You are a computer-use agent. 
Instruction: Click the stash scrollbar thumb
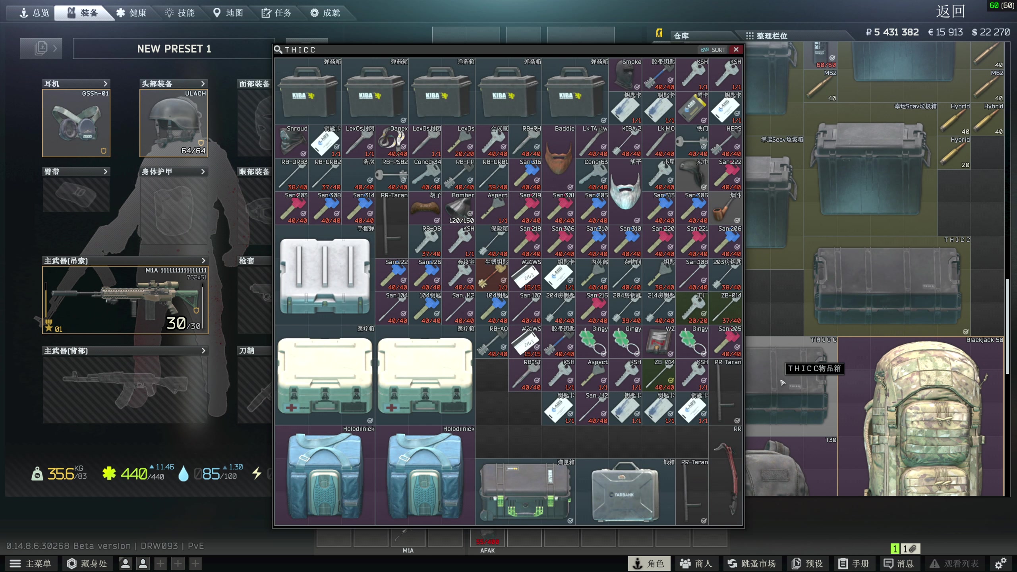coord(1007,326)
